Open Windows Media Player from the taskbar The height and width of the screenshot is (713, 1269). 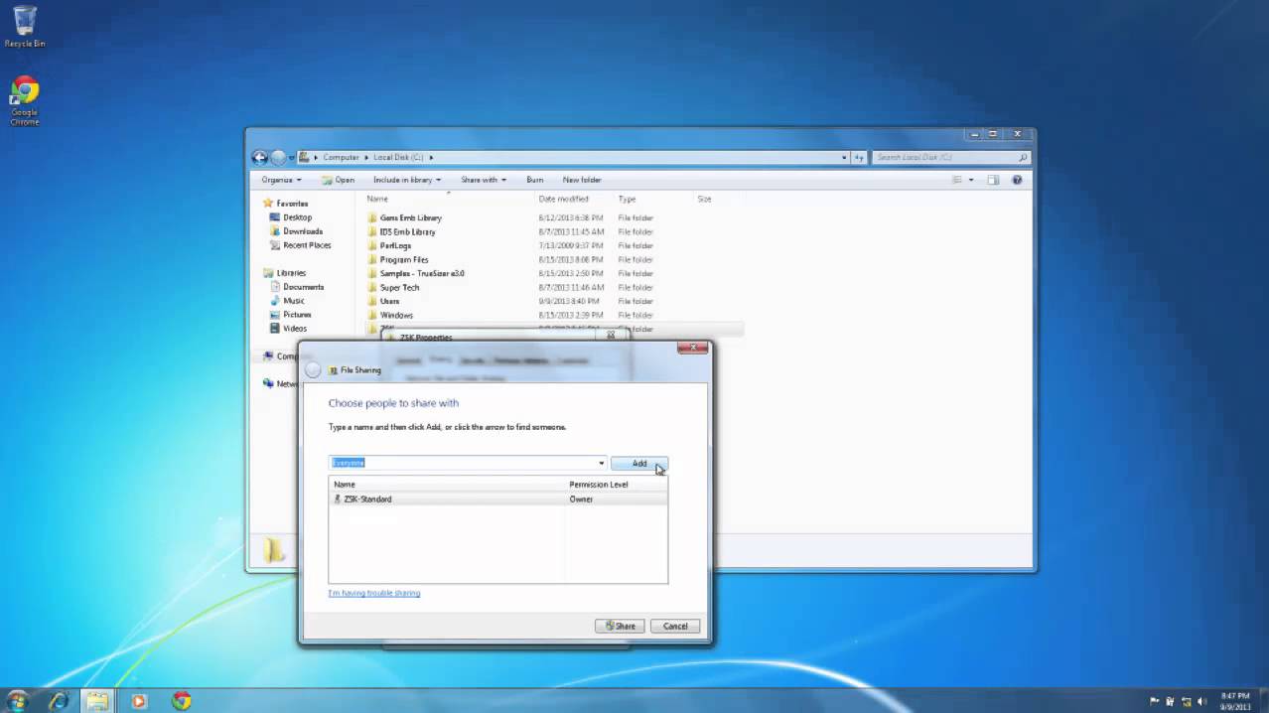pos(138,700)
